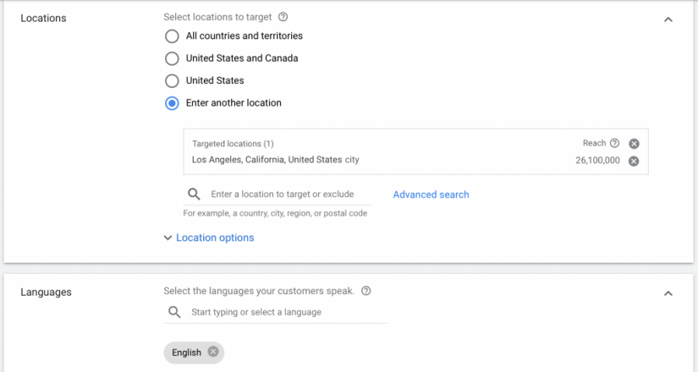
Task: Choose United States and Canada radio button
Action: tap(172, 58)
